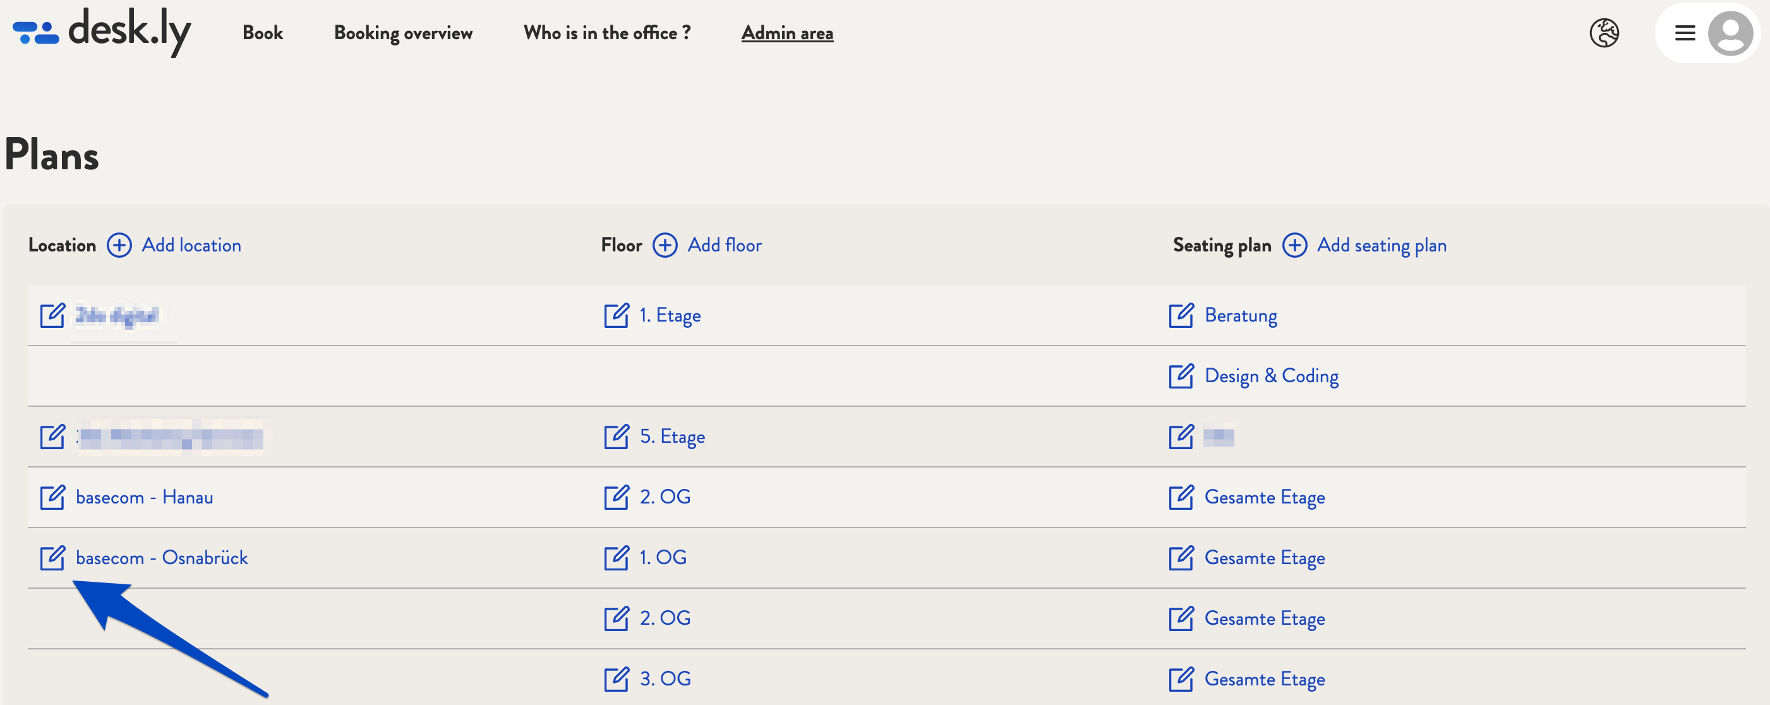Click the edit icon beside basecom - Hanau
1770x705 pixels.
click(x=52, y=497)
